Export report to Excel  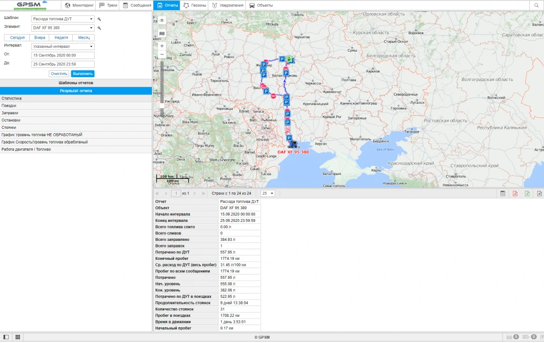pyautogui.click(x=527, y=193)
